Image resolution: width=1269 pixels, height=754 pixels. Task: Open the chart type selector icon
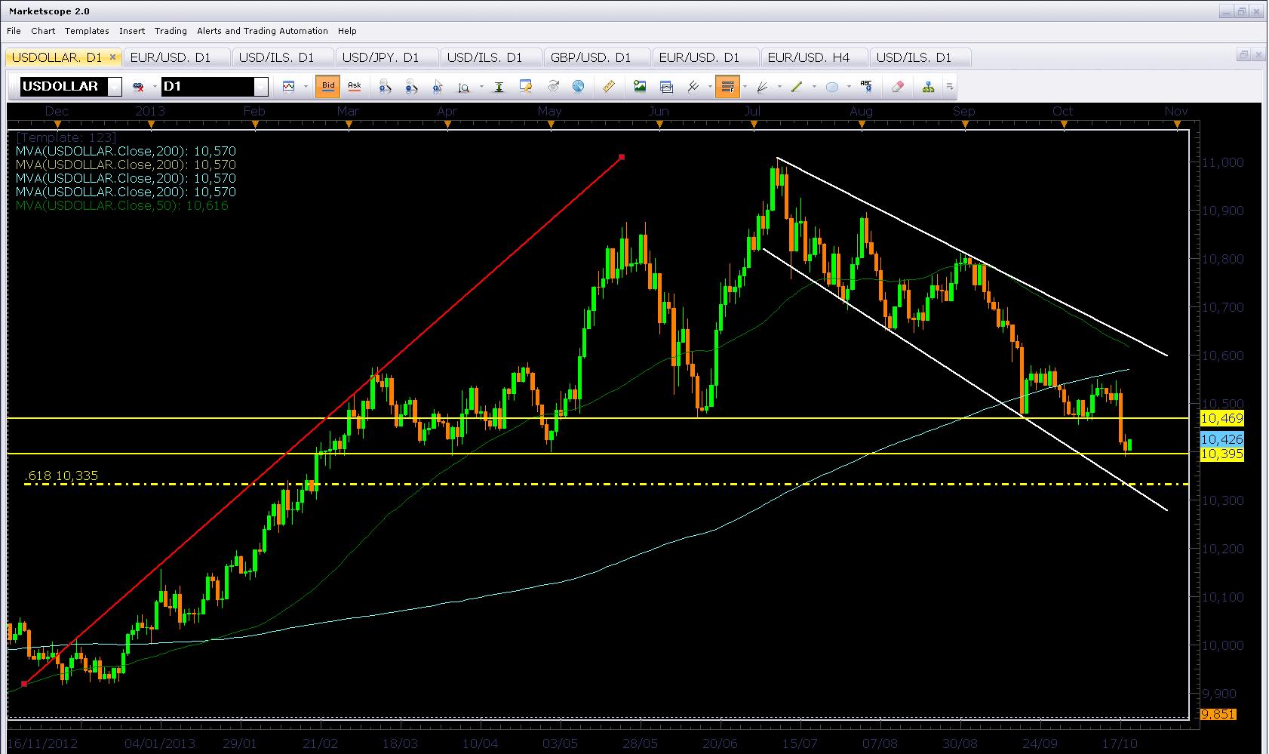click(x=288, y=87)
